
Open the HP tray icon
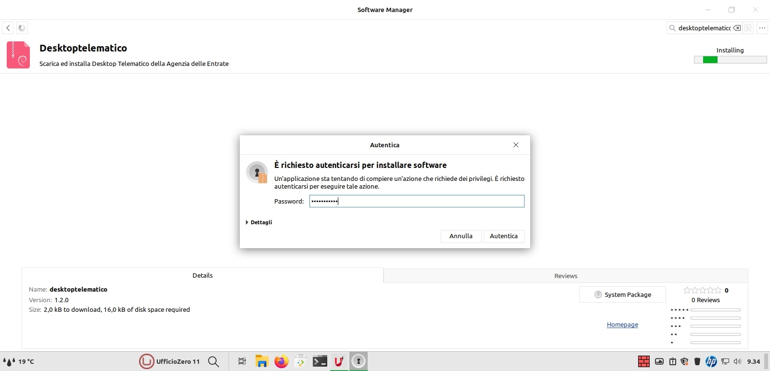coord(711,361)
